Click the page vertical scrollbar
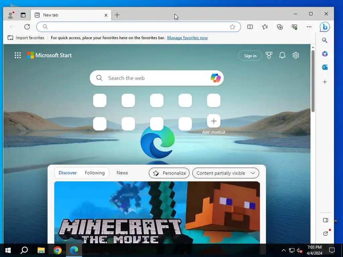Viewport: 343px width, 257px height. [313, 81]
